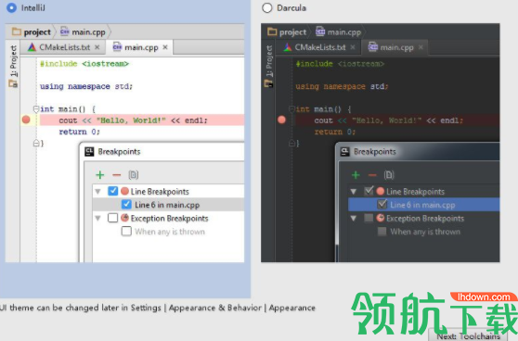Viewport: 518px width, 341px height.
Task: Open CMakeLists.txt tab in Darcula preview
Action: click(x=319, y=47)
